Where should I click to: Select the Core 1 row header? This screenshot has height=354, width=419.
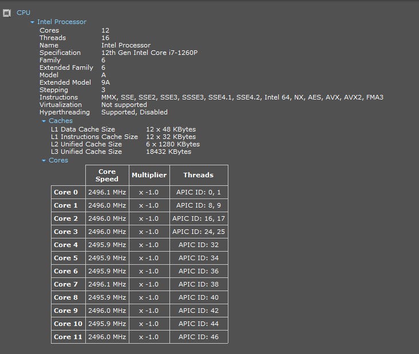click(68, 205)
